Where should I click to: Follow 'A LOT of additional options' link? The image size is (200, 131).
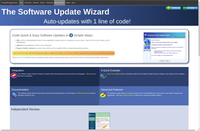28,58
